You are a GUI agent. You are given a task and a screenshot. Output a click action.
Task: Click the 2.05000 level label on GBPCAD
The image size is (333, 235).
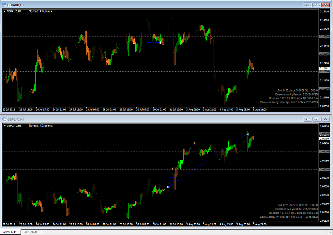click(x=324, y=152)
